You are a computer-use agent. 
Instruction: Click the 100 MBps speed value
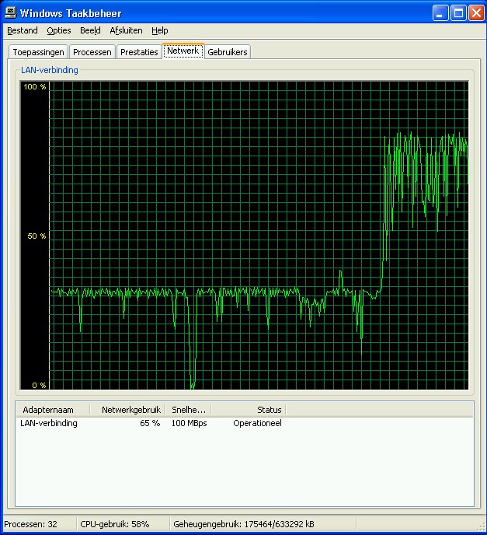[190, 423]
